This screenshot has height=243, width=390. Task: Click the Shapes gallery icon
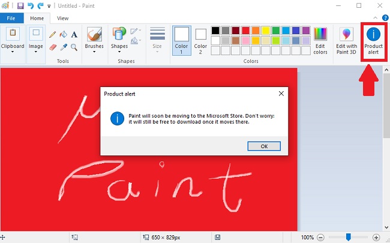119,34
